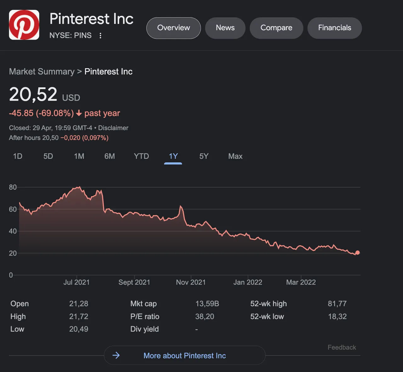
Task: Click the Pinterest Inc heading title
Action: click(91, 19)
